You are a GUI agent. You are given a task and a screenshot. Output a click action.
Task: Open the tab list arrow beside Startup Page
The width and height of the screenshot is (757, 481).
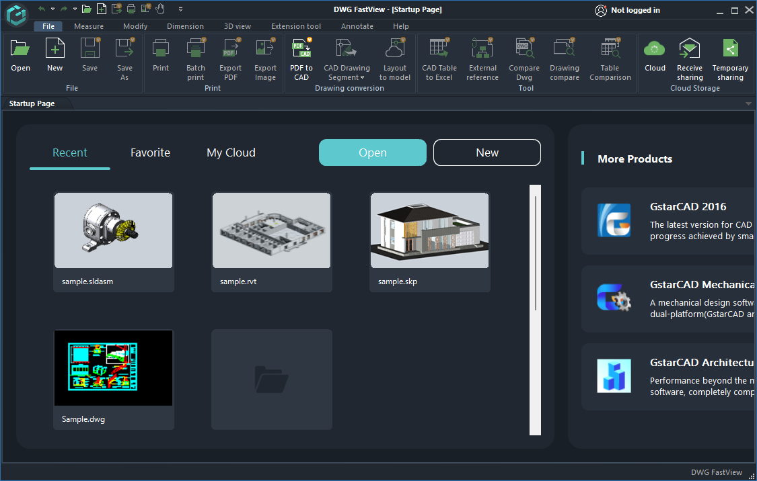[x=748, y=103]
